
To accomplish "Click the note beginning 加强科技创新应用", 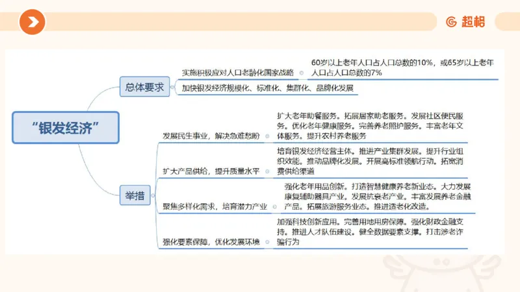I will click(x=370, y=232).
